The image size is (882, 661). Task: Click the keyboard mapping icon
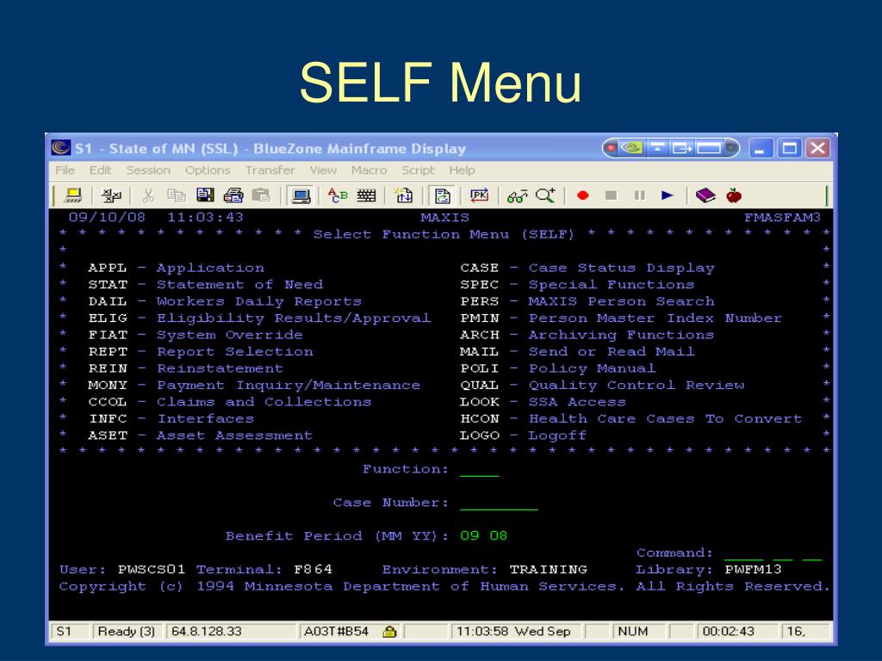click(366, 195)
